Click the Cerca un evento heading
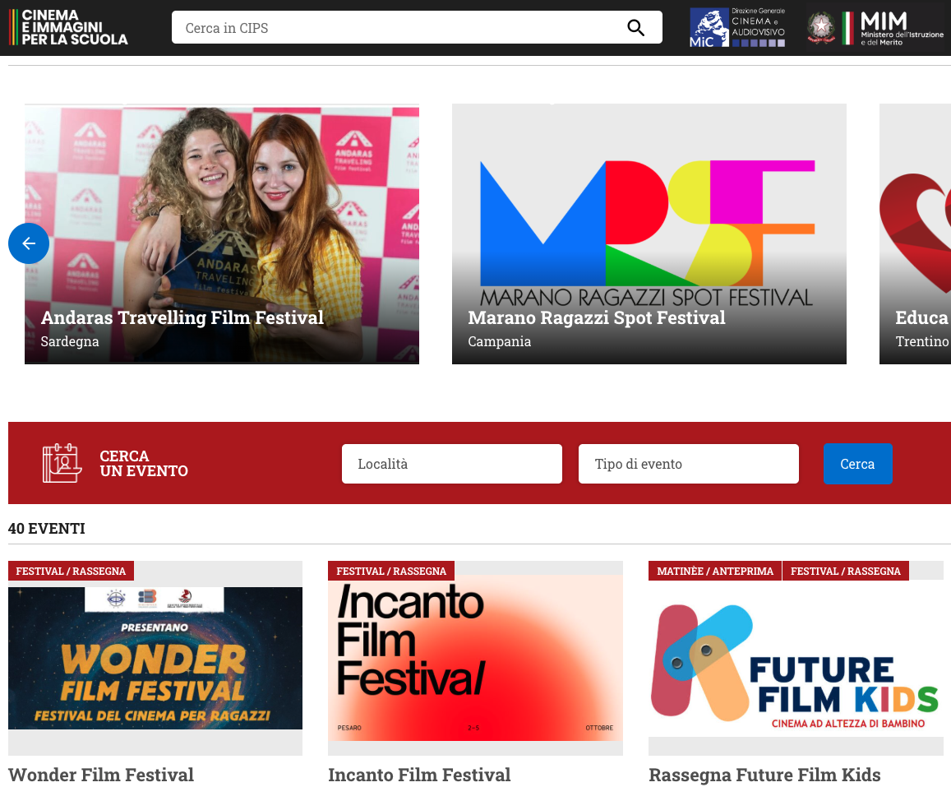The image size is (951, 787). (144, 464)
